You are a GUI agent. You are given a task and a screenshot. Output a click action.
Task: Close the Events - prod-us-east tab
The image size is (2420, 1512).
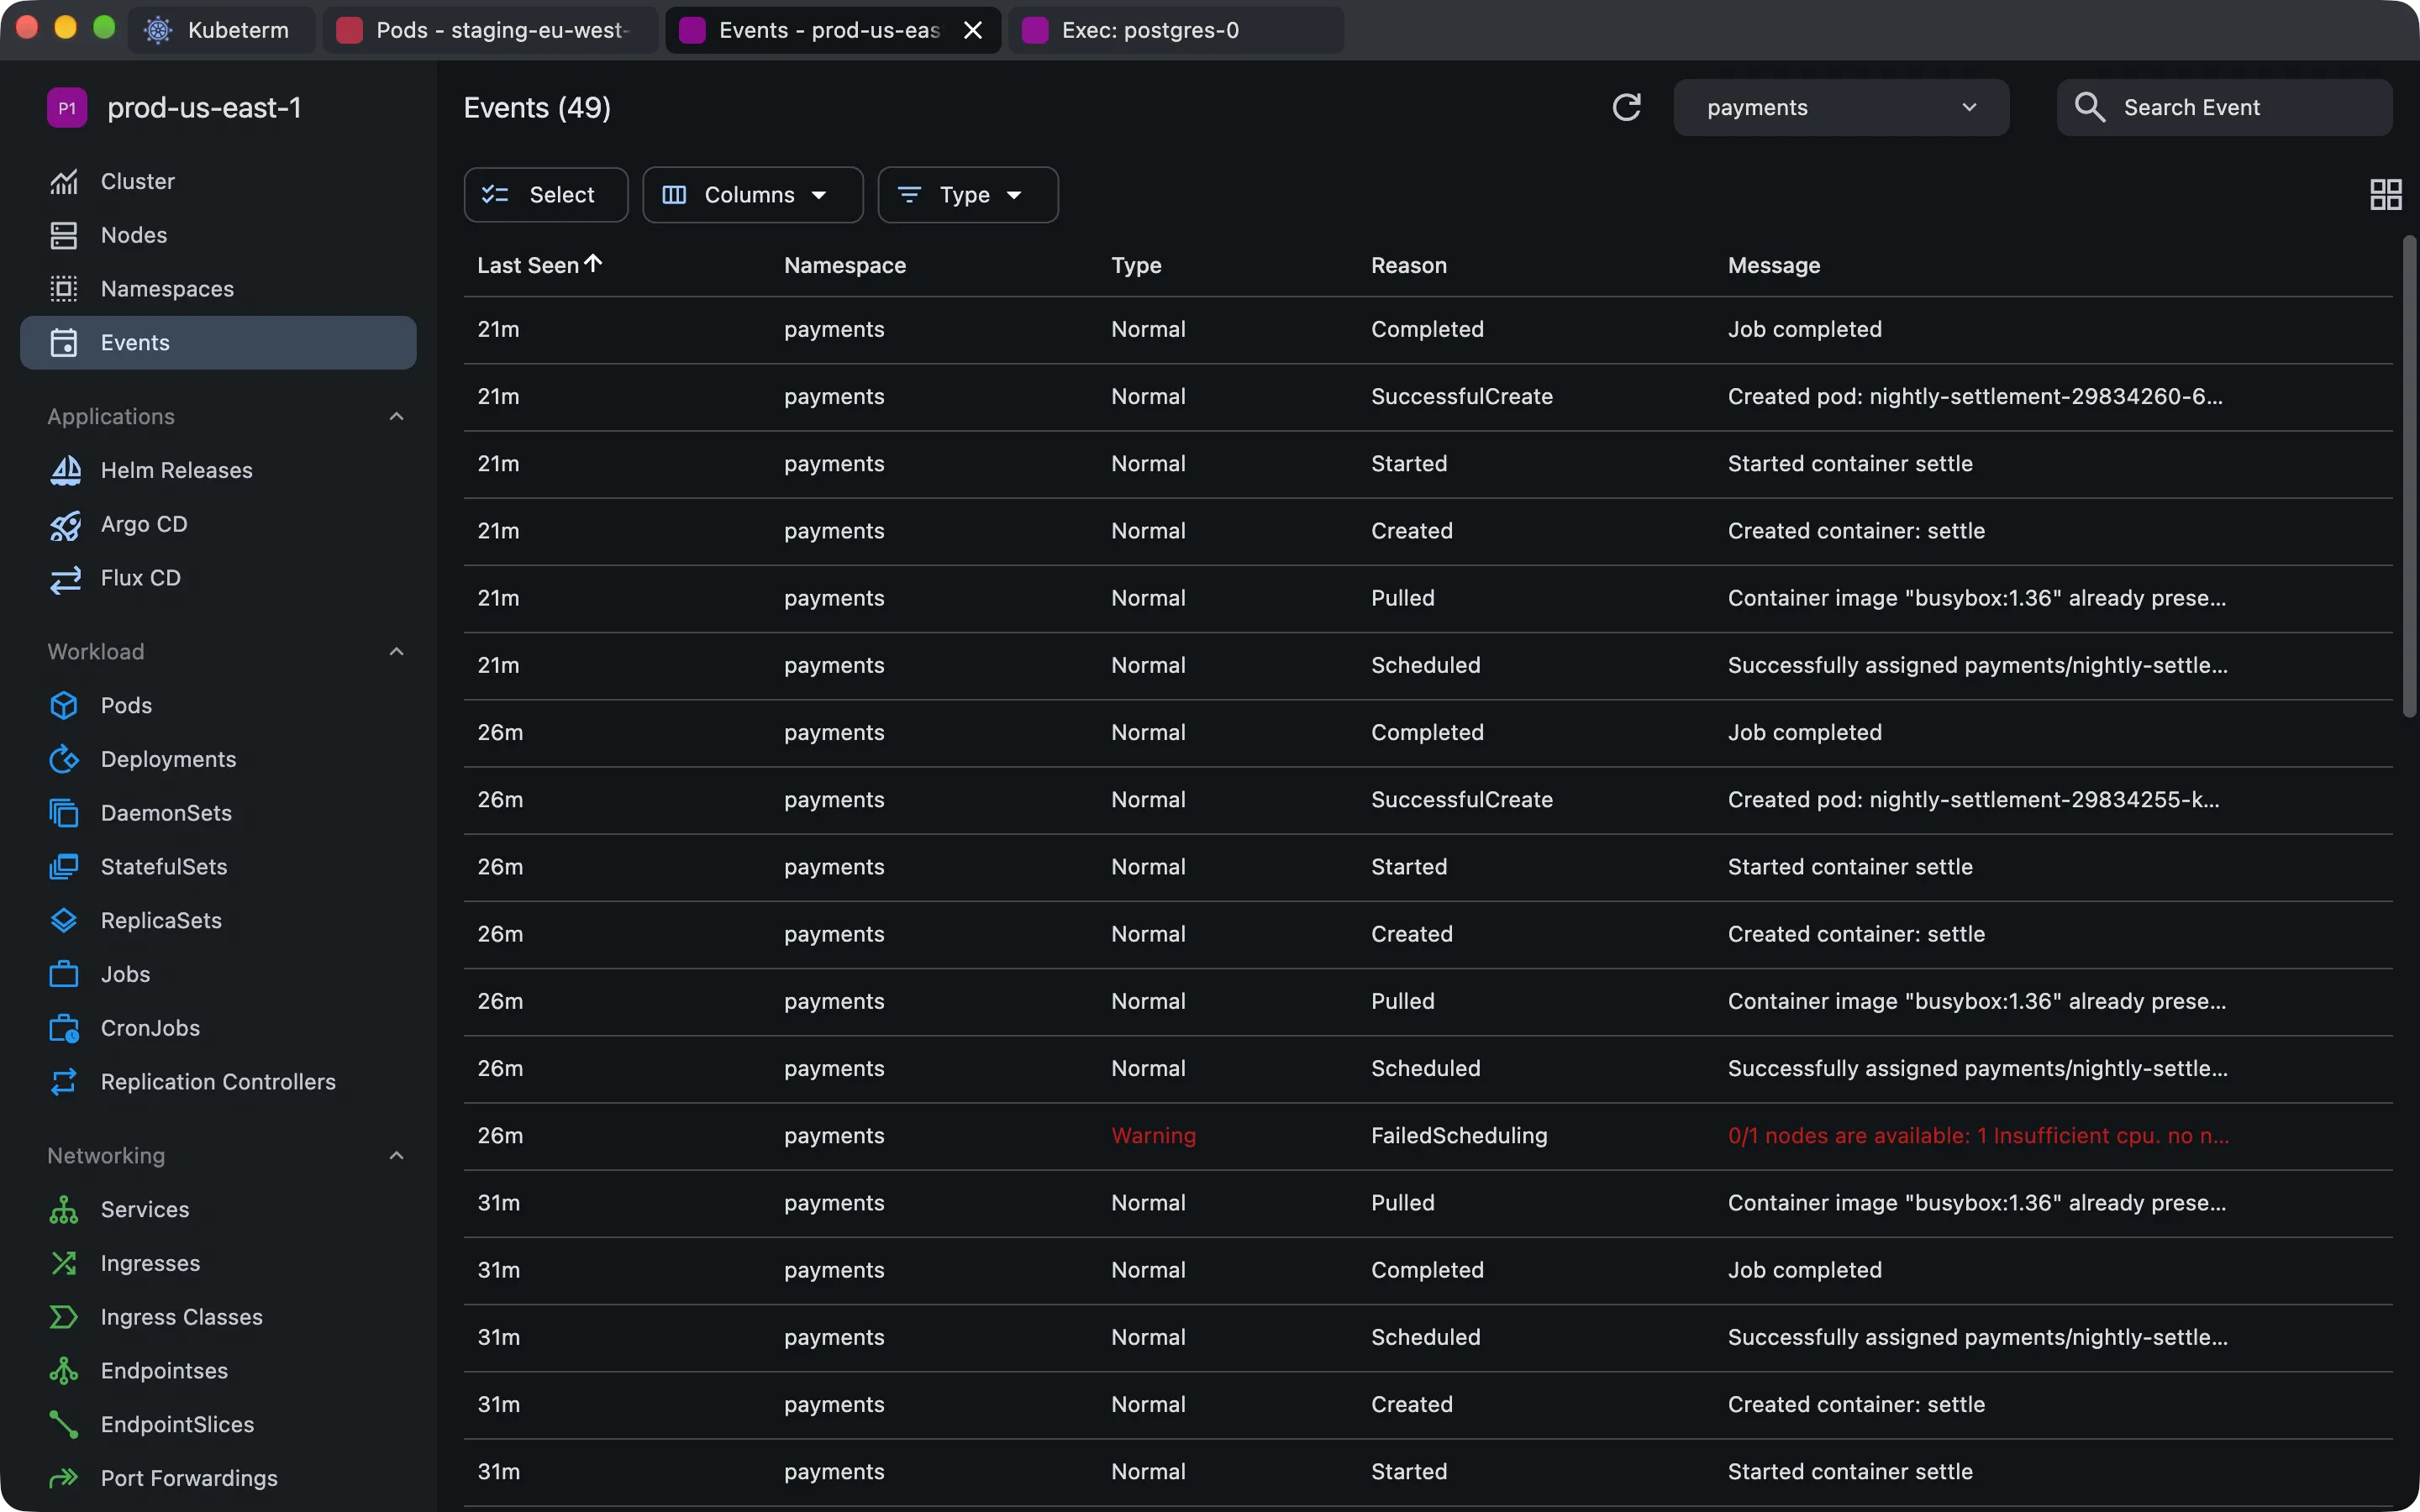tap(972, 30)
